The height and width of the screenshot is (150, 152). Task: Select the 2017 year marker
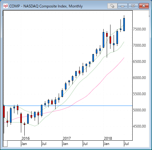click(67, 138)
